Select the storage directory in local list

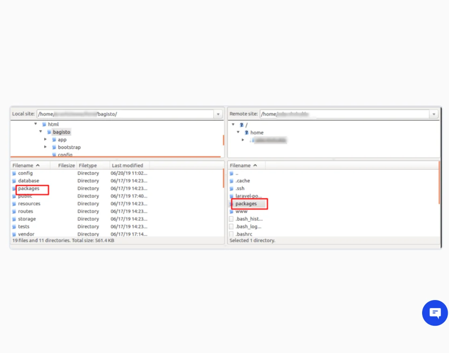point(27,219)
